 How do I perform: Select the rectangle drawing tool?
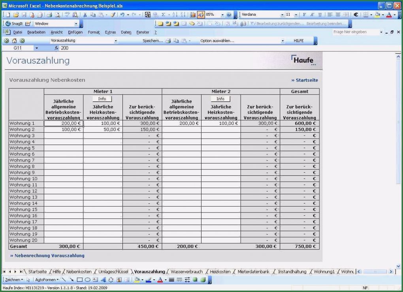pos(80,280)
